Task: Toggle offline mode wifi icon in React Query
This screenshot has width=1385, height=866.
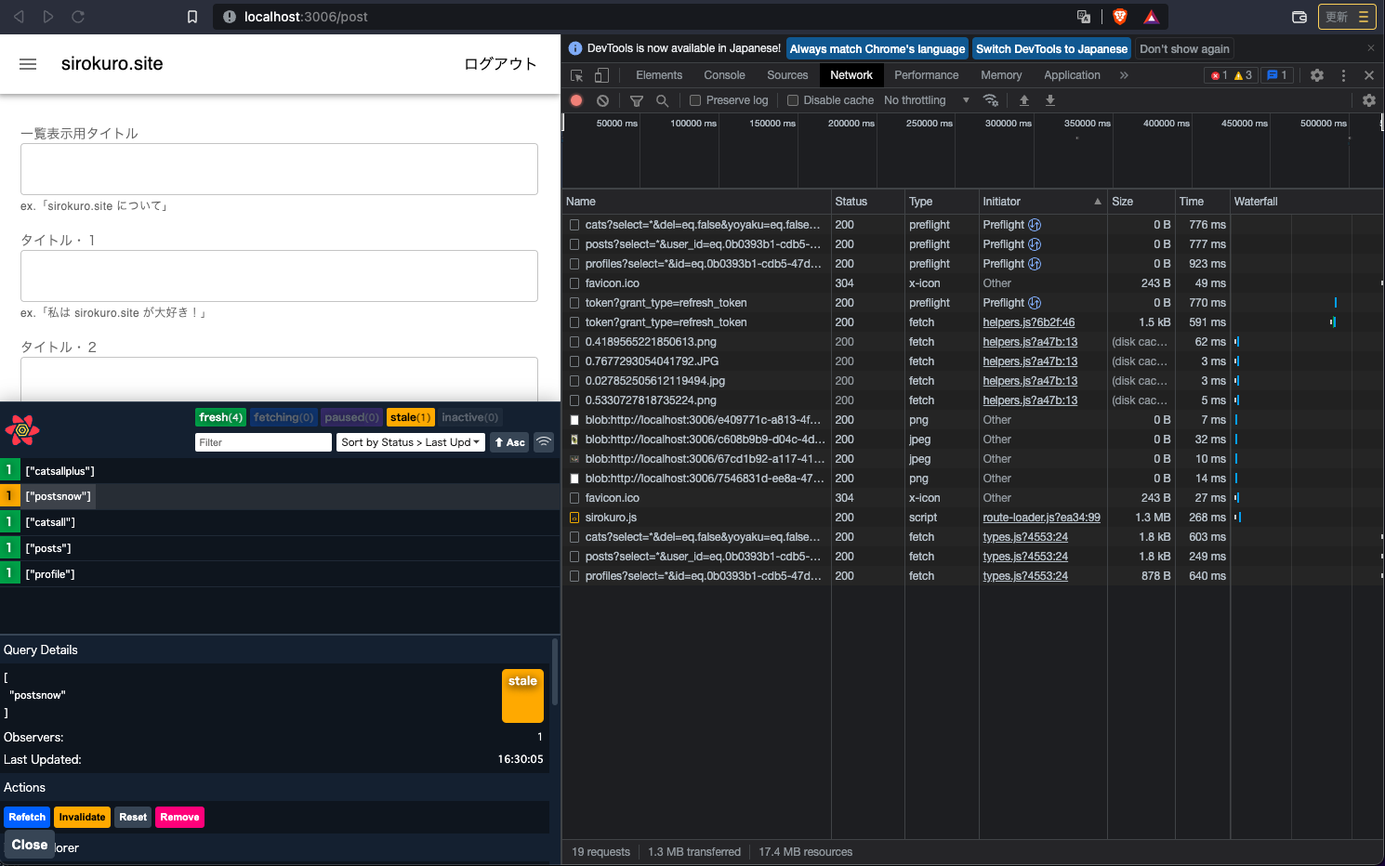Action: (x=544, y=442)
